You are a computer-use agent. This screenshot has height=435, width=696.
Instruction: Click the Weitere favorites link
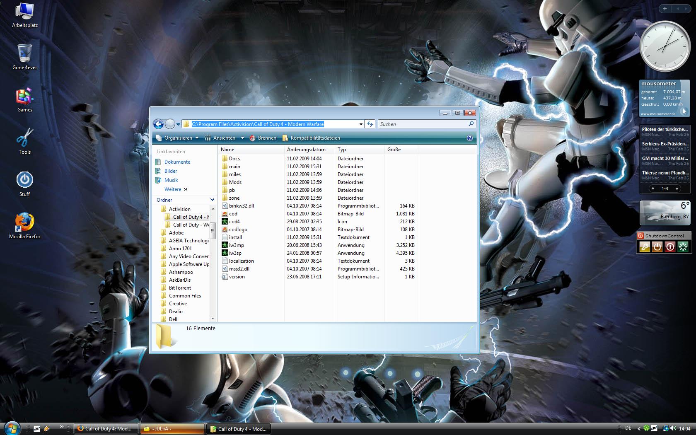coord(173,189)
